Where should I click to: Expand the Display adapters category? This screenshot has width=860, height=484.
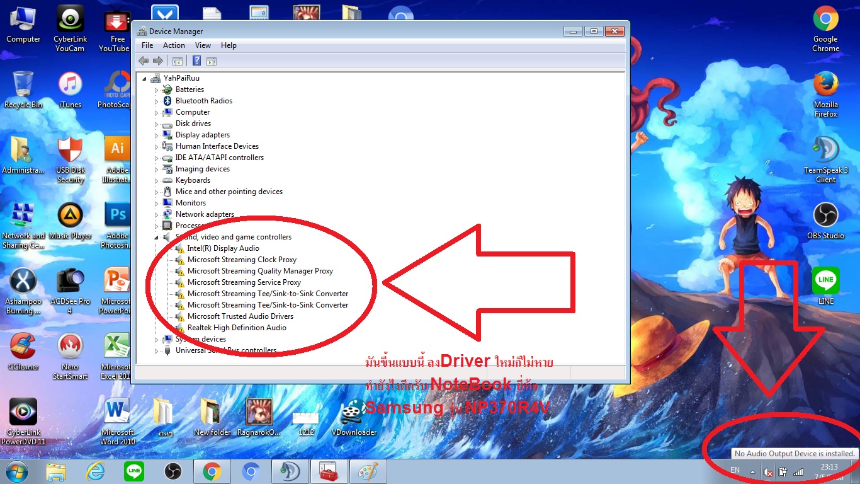point(157,135)
